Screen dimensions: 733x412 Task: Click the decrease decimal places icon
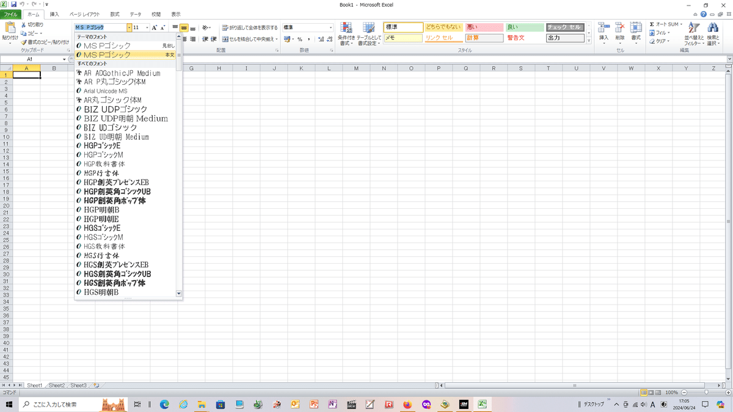(x=328, y=39)
